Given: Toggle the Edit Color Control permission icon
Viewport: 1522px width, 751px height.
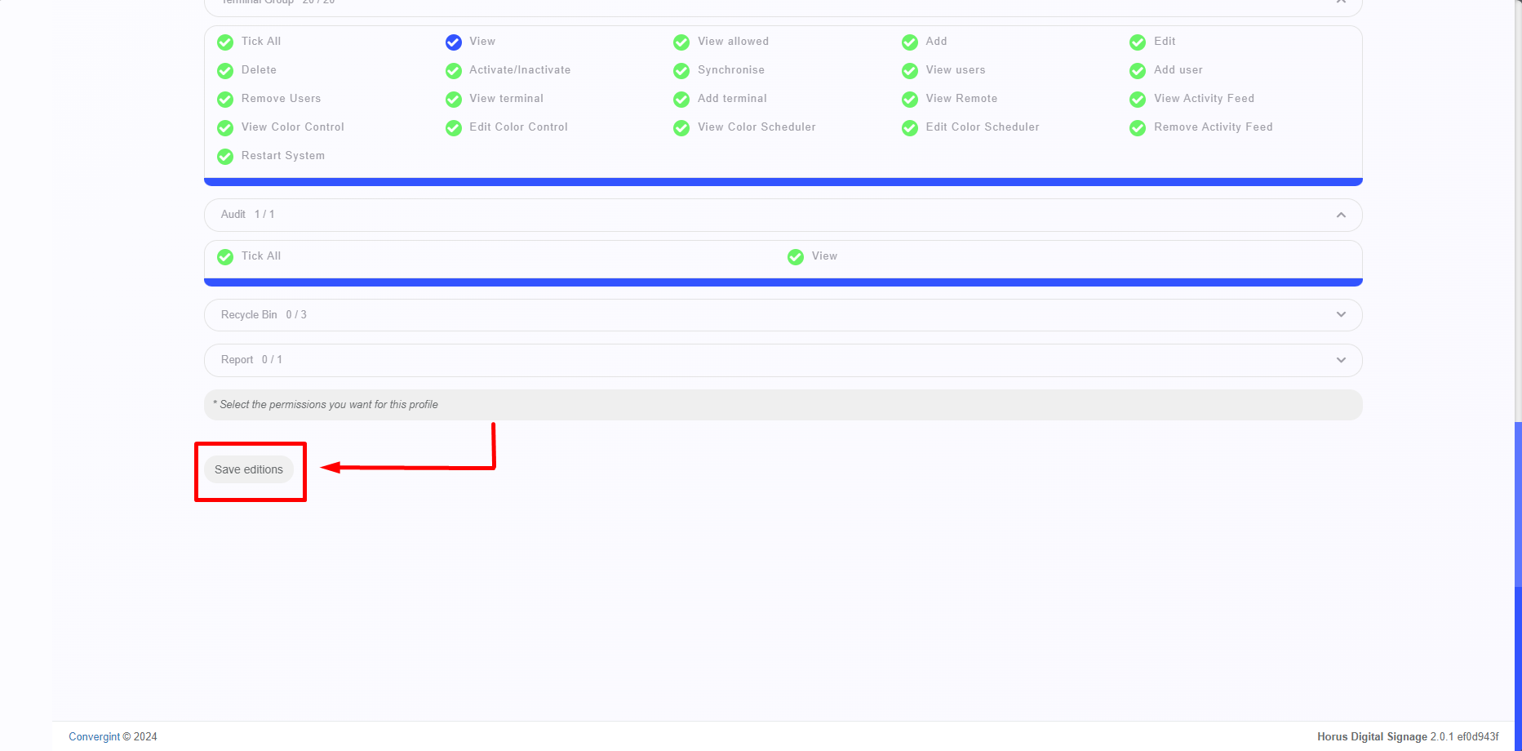Looking at the screenshot, I should [454, 127].
